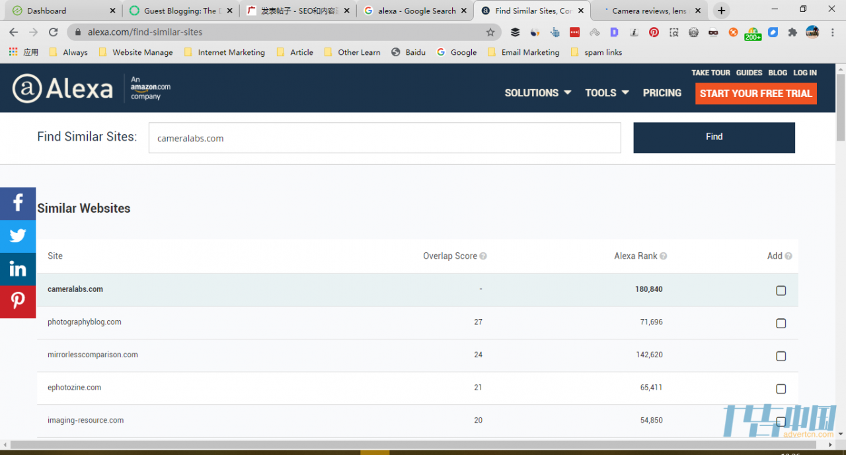Show help for Alexa Rank
Viewport: 846px width, 455px height.
pyautogui.click(x=663, y=256)
